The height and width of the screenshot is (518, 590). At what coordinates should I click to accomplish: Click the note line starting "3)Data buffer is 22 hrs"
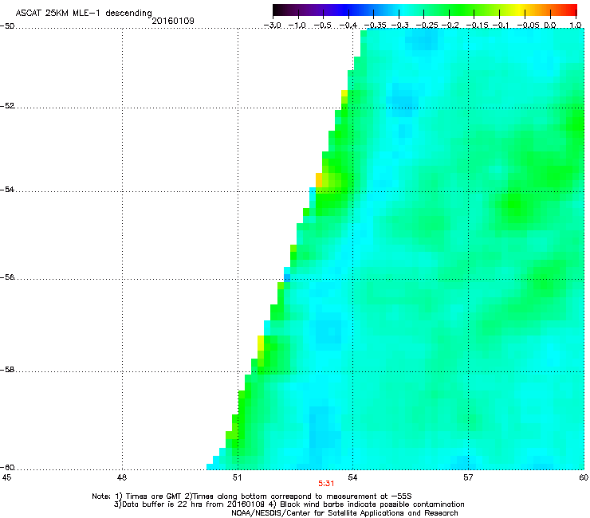pyautogui.click(x=289, y=504)
